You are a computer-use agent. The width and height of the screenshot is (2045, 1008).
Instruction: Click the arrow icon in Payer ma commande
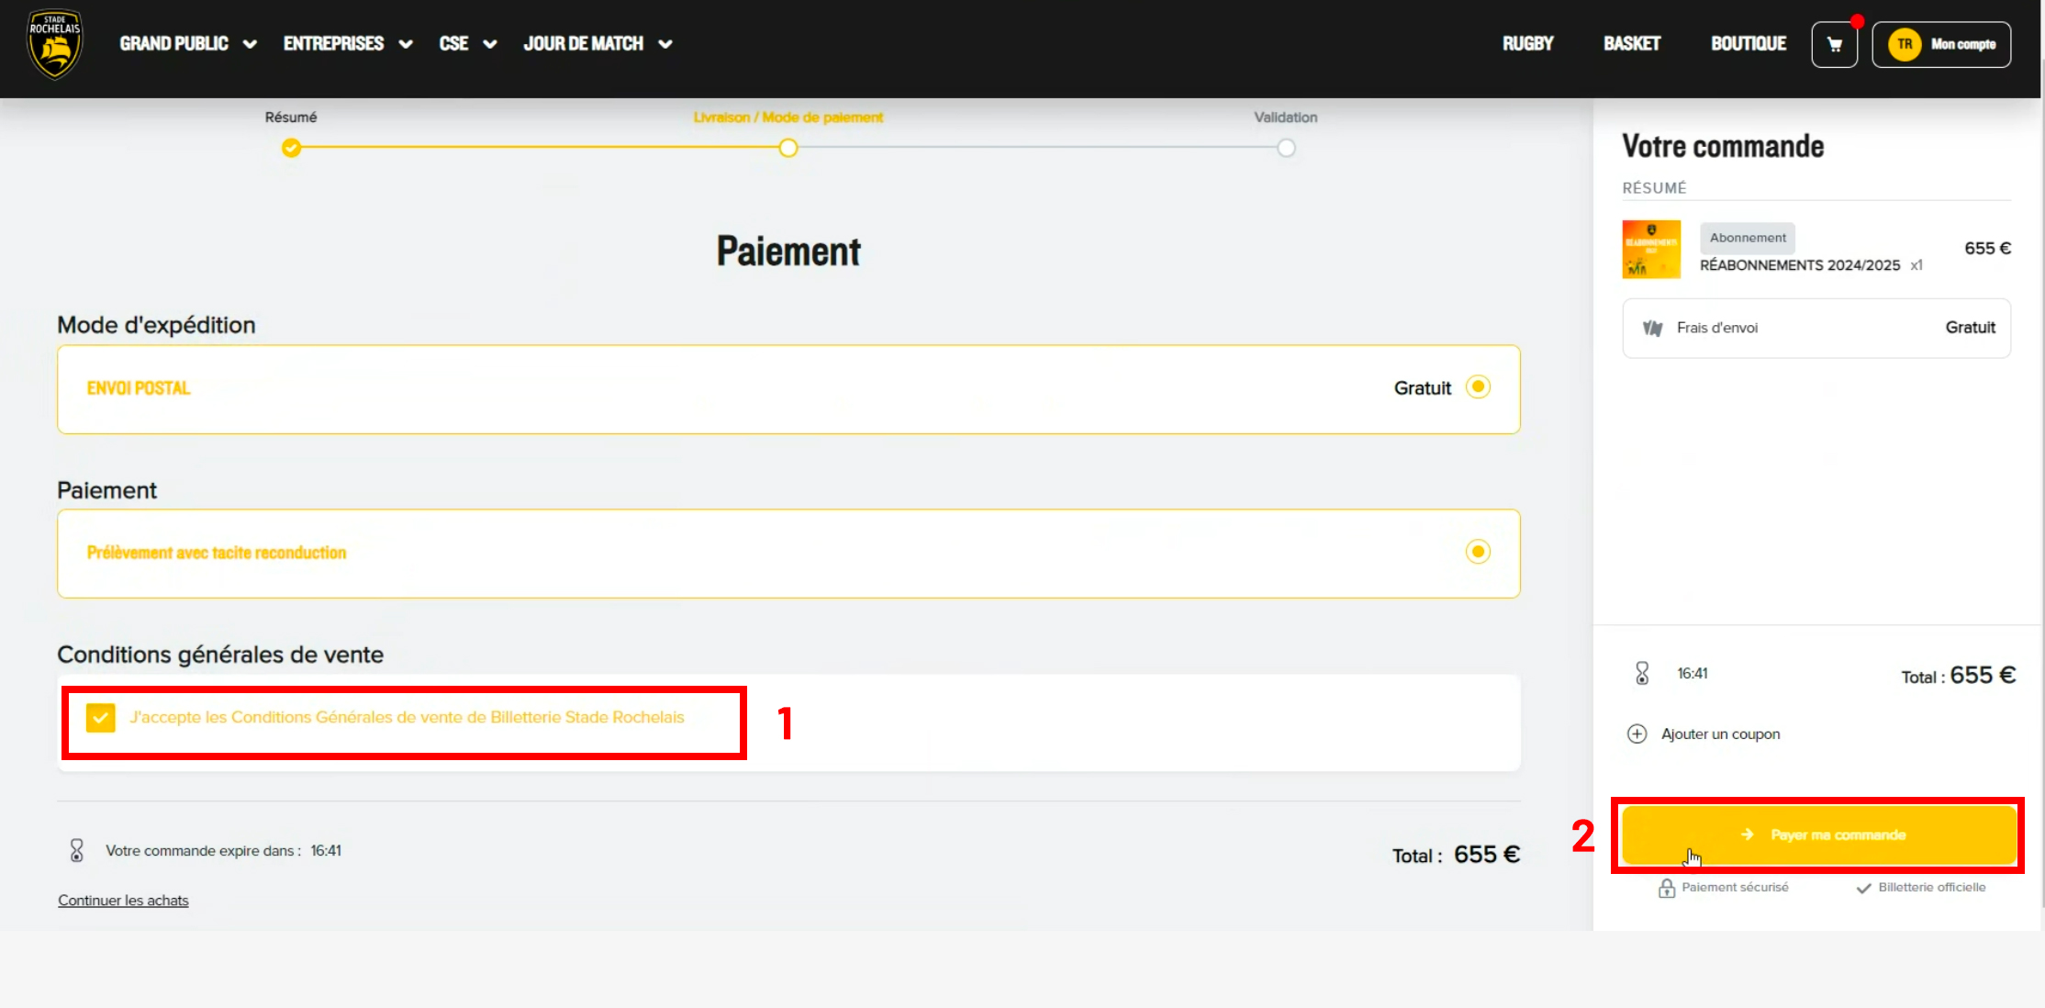(1747, 834)
